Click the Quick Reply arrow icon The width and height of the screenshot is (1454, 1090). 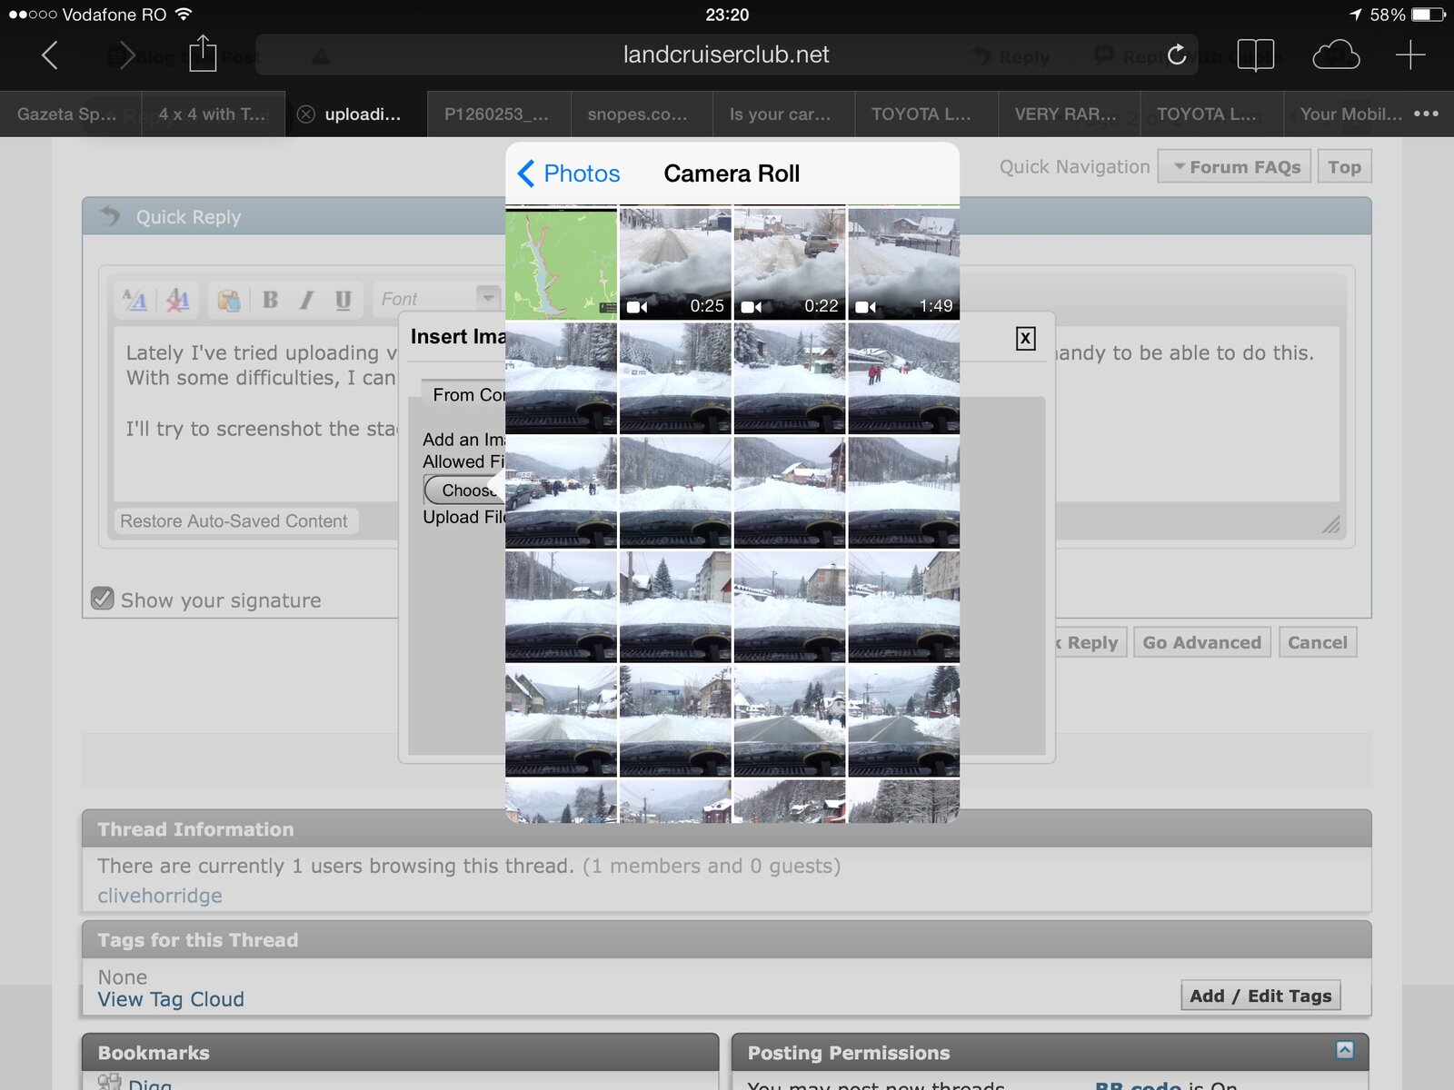[x=110, y=216]
